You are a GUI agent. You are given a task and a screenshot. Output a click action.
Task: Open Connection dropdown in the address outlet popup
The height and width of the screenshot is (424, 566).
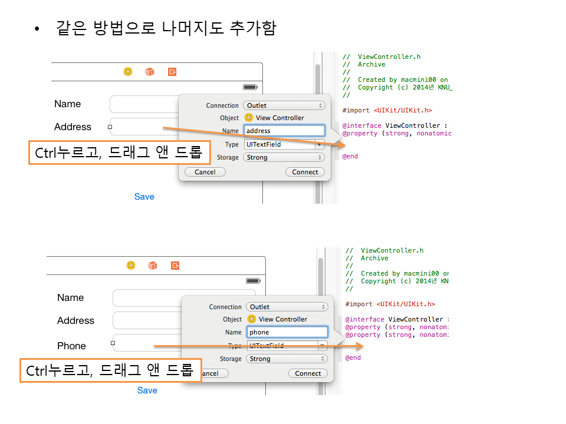click(284, 105)
